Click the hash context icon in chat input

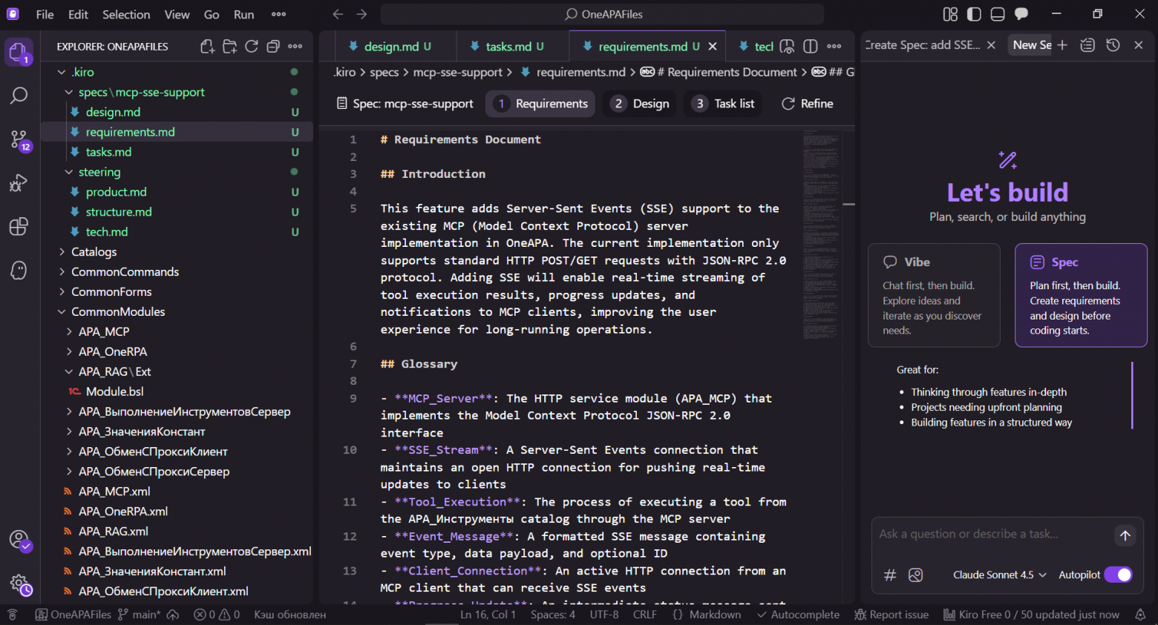[890, 575]
